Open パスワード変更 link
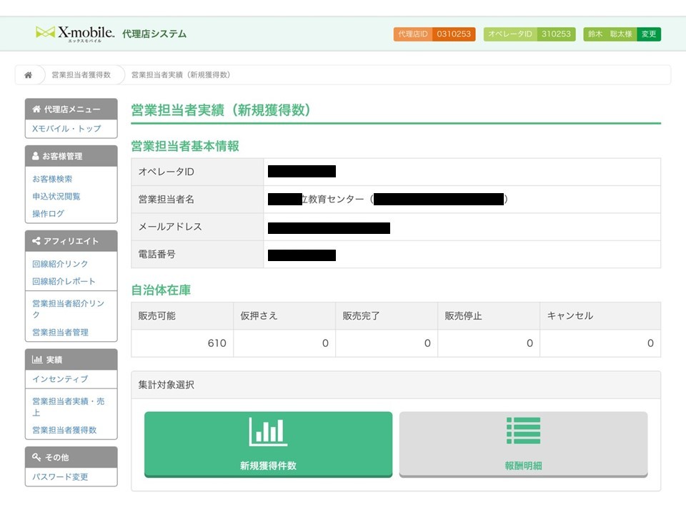 (x=60, y=477)
